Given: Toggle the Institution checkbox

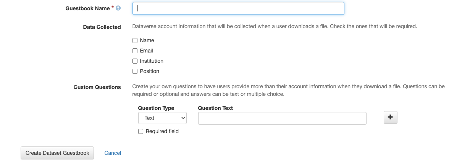Looking at the screenshot, I should (x=135, y=61).
